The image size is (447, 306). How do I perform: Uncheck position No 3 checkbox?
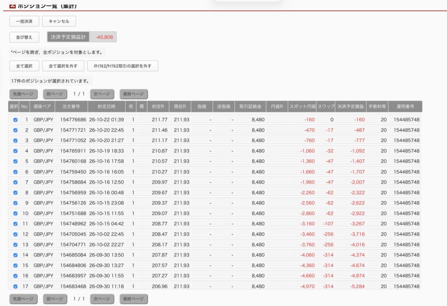pos(15,141)
